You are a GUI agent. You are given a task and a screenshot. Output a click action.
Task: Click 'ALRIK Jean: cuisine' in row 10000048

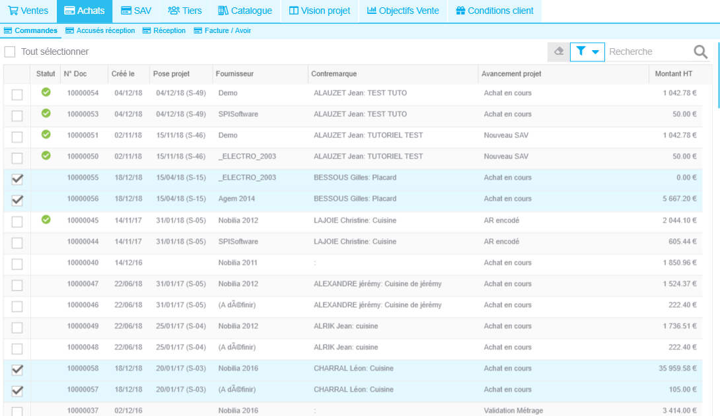tap(345, 347)
